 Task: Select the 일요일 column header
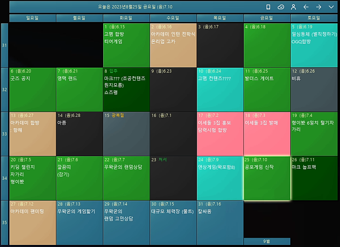[x=32, y=18]
